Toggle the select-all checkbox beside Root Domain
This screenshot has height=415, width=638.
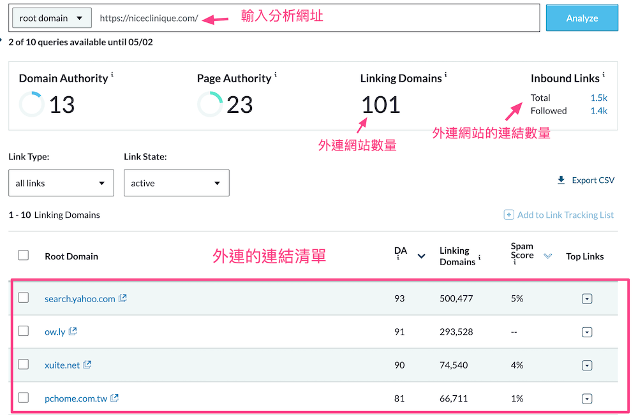click(24, 255)
